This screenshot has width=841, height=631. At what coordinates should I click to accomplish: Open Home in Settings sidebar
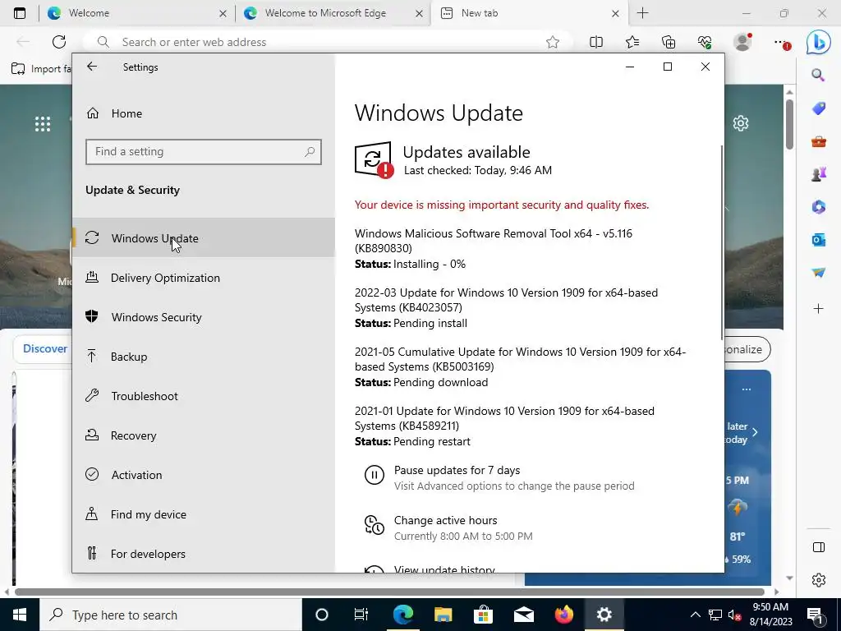coord(204,113)
